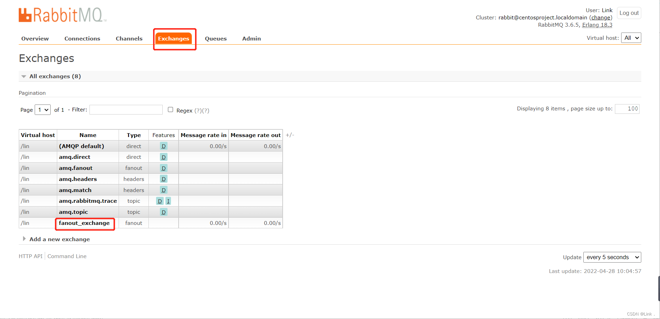Switch to the Queues tab
This screenshot has height=319, width=660.
(216, 38)
